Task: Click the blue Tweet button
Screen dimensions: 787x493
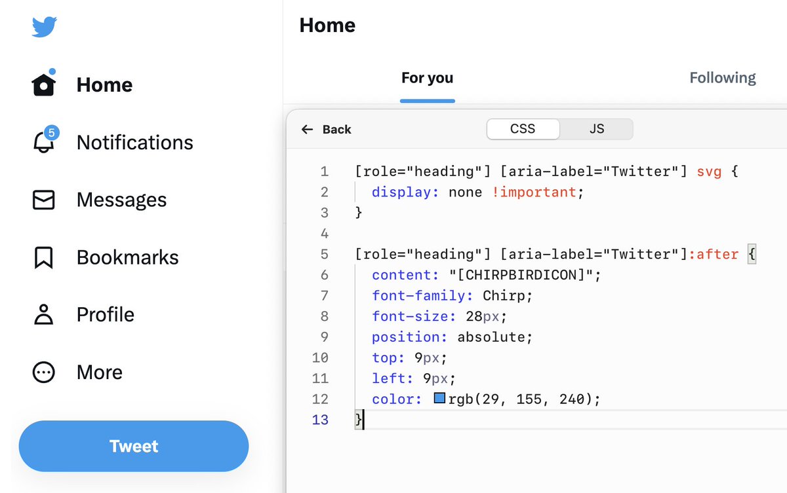Action: click(x=134, y=447)
